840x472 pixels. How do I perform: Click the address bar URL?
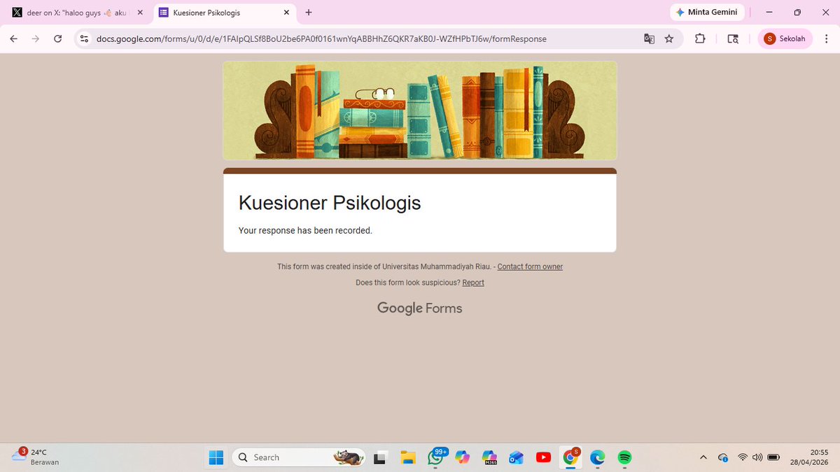pyautogui.click(x=321, y=39)
